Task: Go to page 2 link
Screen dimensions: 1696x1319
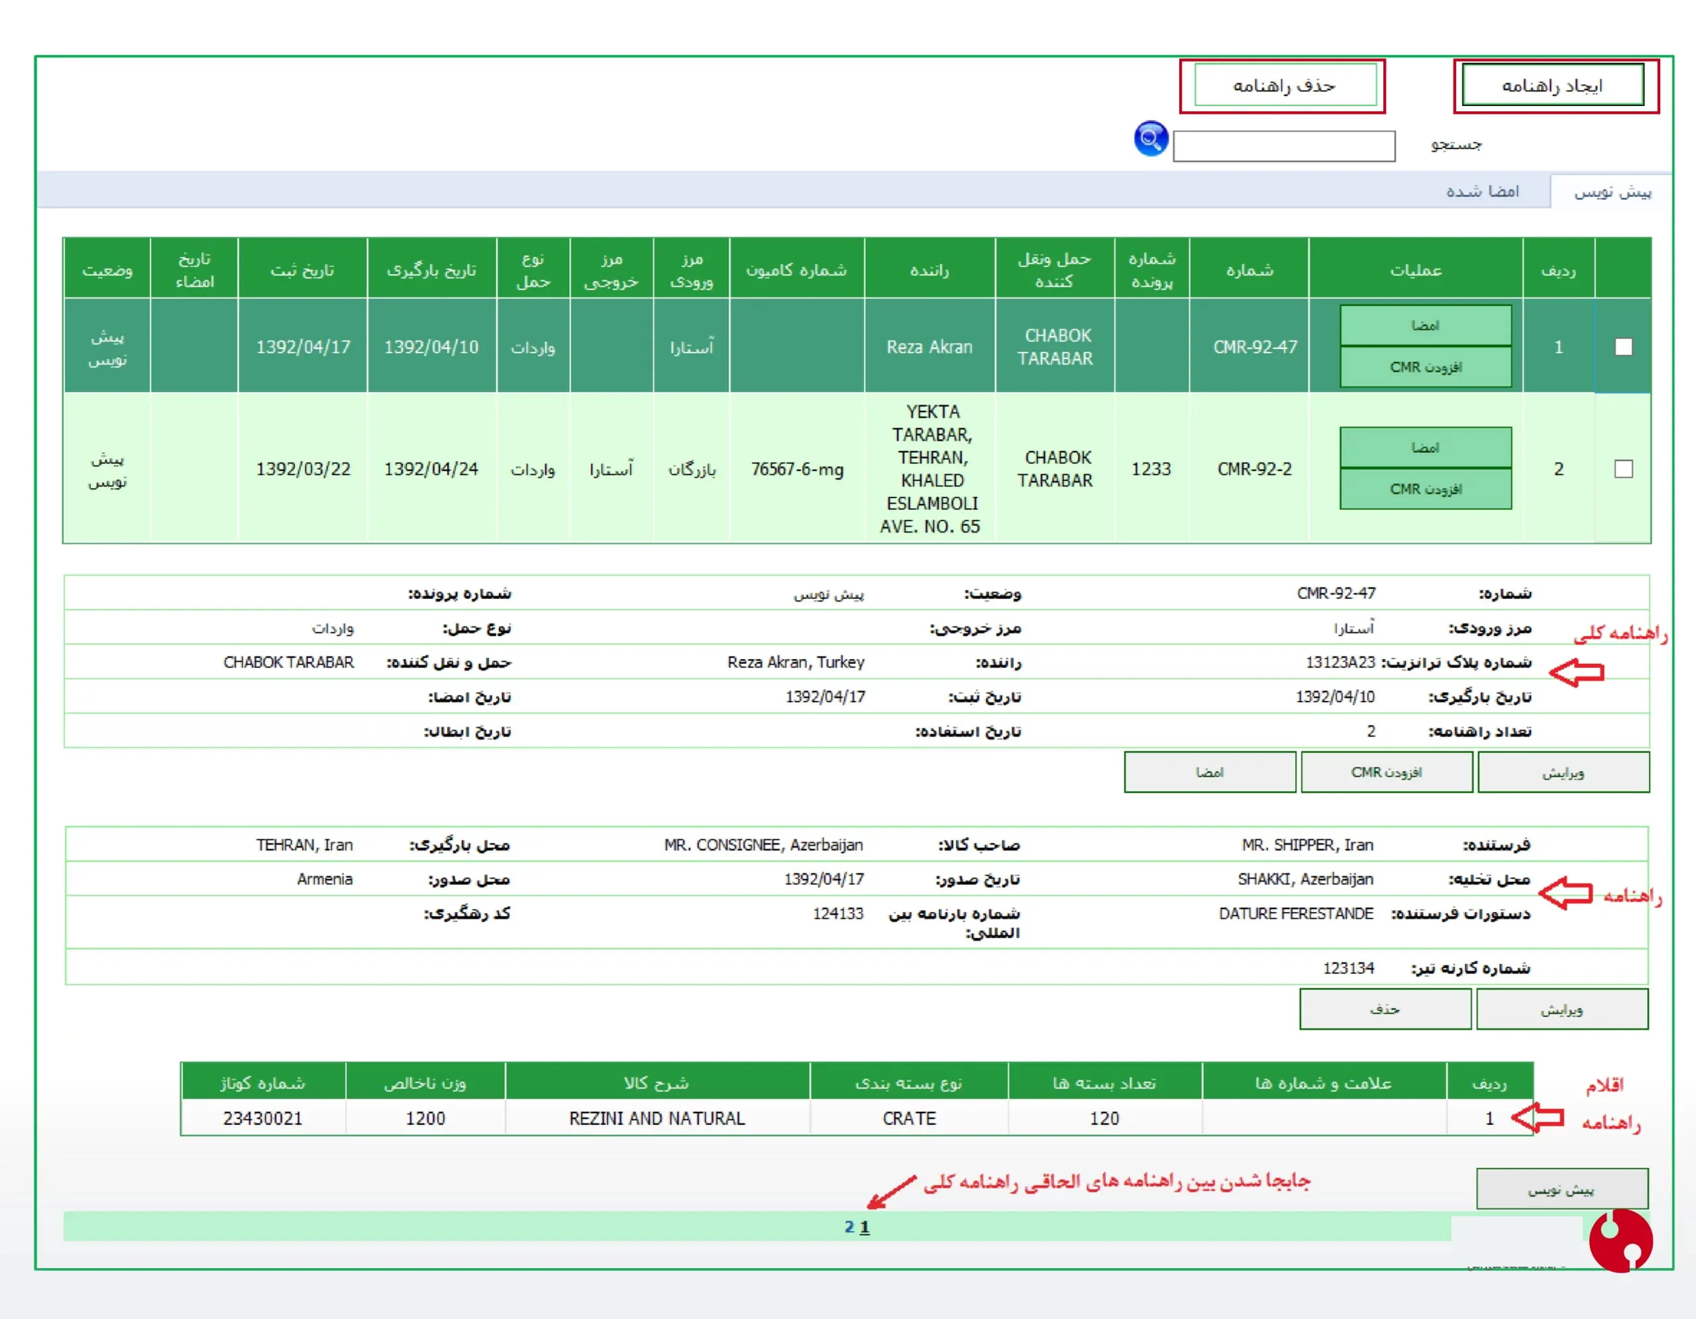Action: pos(849,1227)
